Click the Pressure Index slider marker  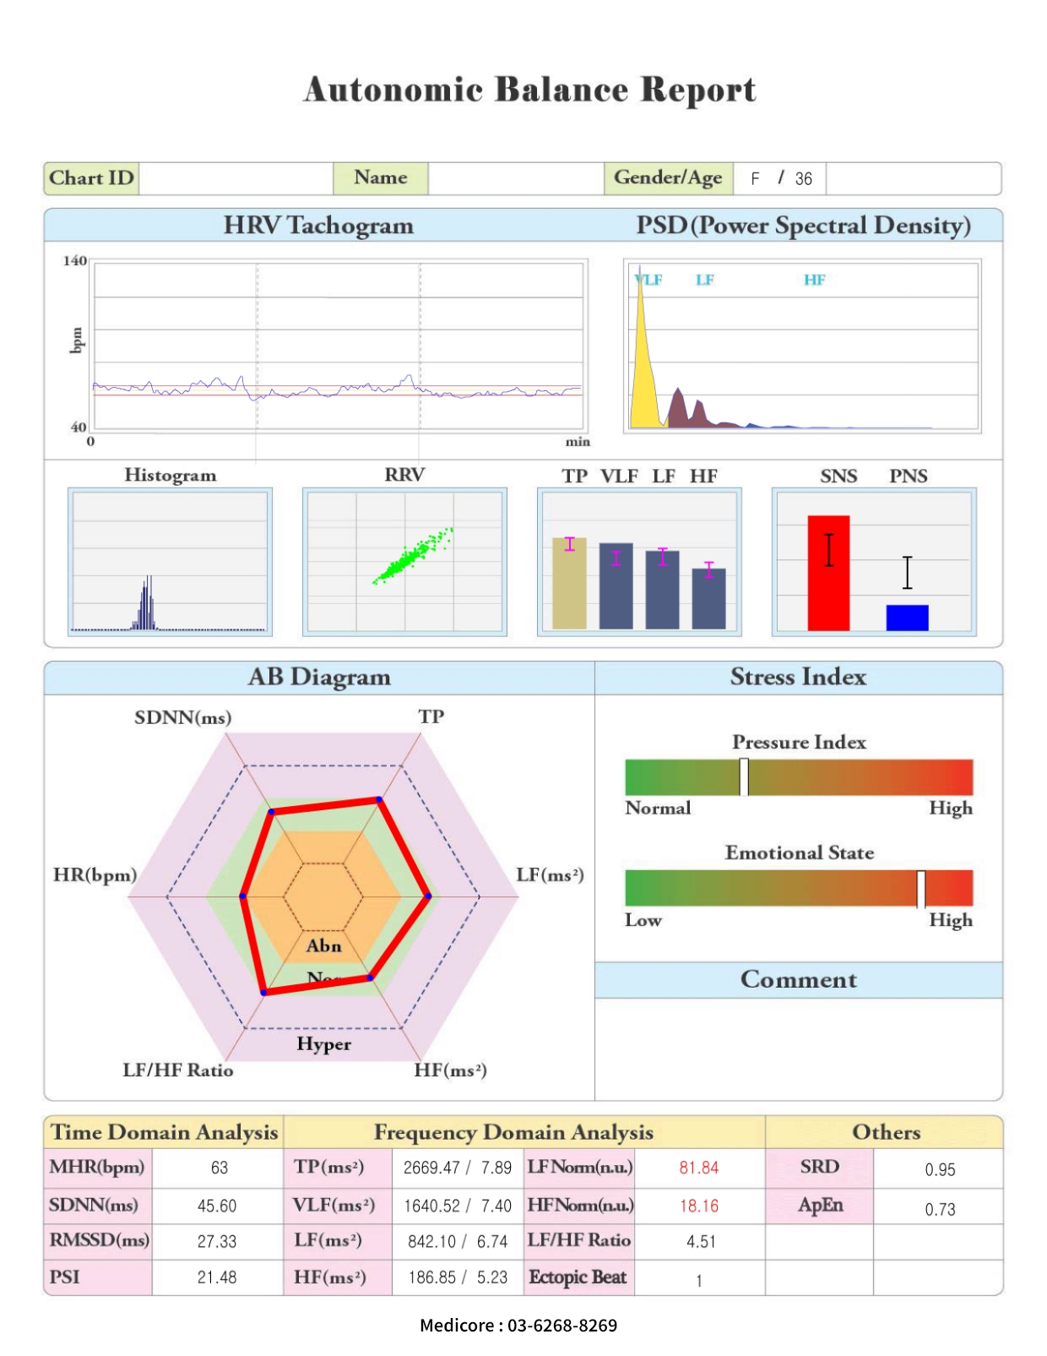(x=744, y=776)
